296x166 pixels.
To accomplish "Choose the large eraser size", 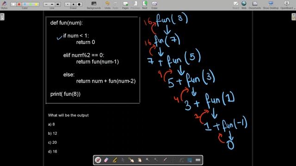I will pyautogui.click(x=79, y=4).
